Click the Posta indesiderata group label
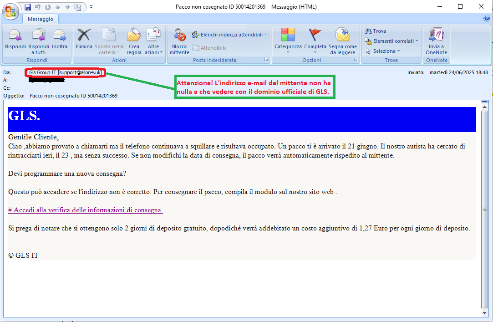This screenshot has height=322, width=493. (x=214, y=60)
